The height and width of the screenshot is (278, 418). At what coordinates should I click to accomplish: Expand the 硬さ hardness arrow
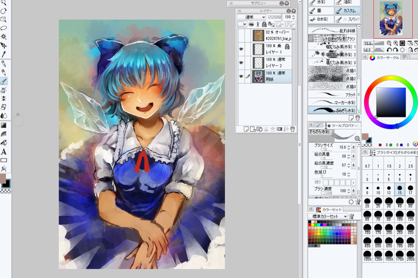tap(353, 183)
